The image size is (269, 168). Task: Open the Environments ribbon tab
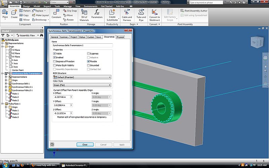[x=90, y=6]
